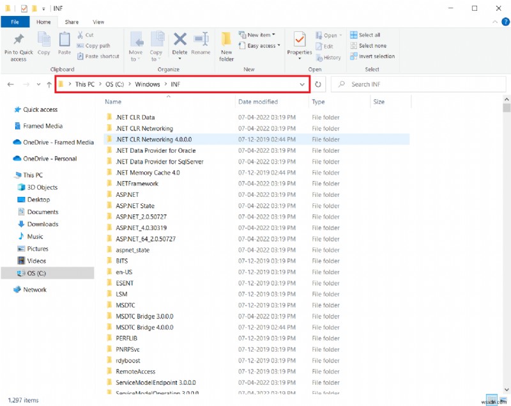The height and width of the screenshot is (406, 511).
Task: Open OneDrive - Framed Media in sidebar
Action: (54, 142)
